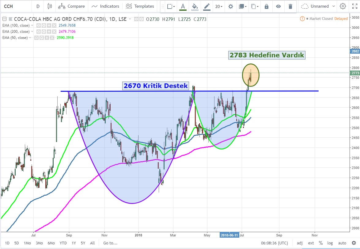This screenshot has width=360, height=249.
Task: Open indicator Templates menu
Action: [x=140, y=6]
